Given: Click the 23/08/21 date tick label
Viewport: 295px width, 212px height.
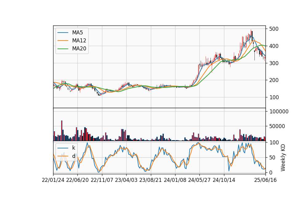Looking at the screenshot, I should pyautogui.click(x=151, y=180).
